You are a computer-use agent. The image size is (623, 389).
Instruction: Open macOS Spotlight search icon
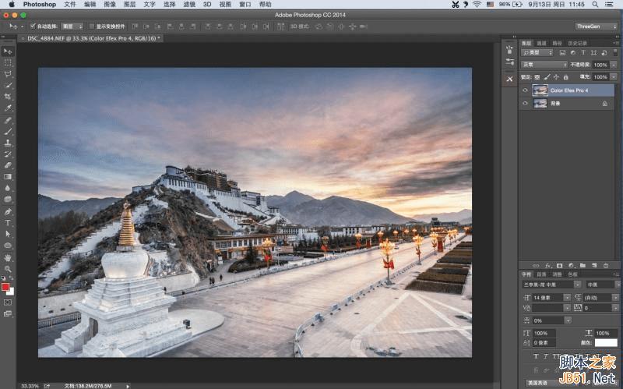(x=595, y=5)
